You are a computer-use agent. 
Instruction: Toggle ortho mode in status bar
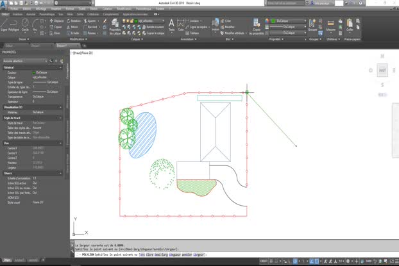click(x=290, y=261)
